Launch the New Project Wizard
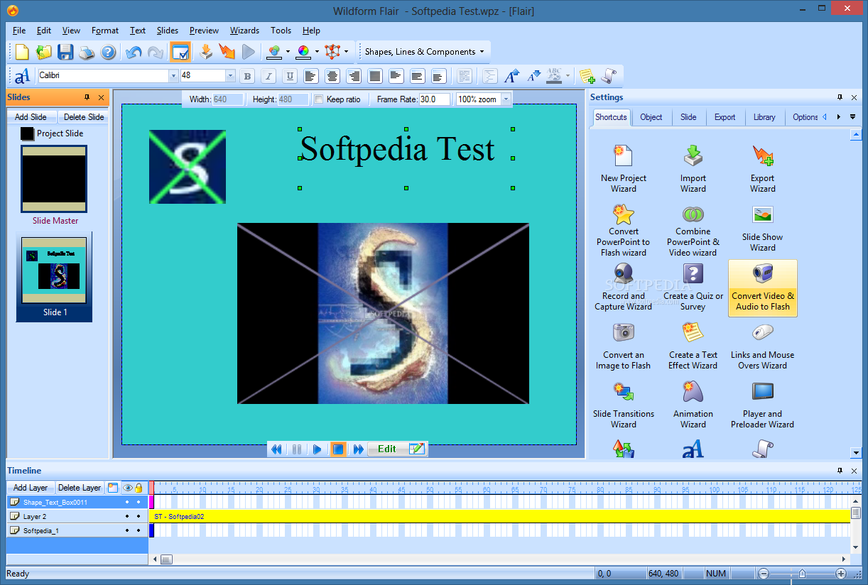 [x=623, y=168]
